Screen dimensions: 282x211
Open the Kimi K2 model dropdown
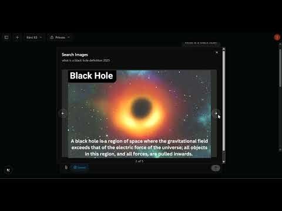[34, 38]
